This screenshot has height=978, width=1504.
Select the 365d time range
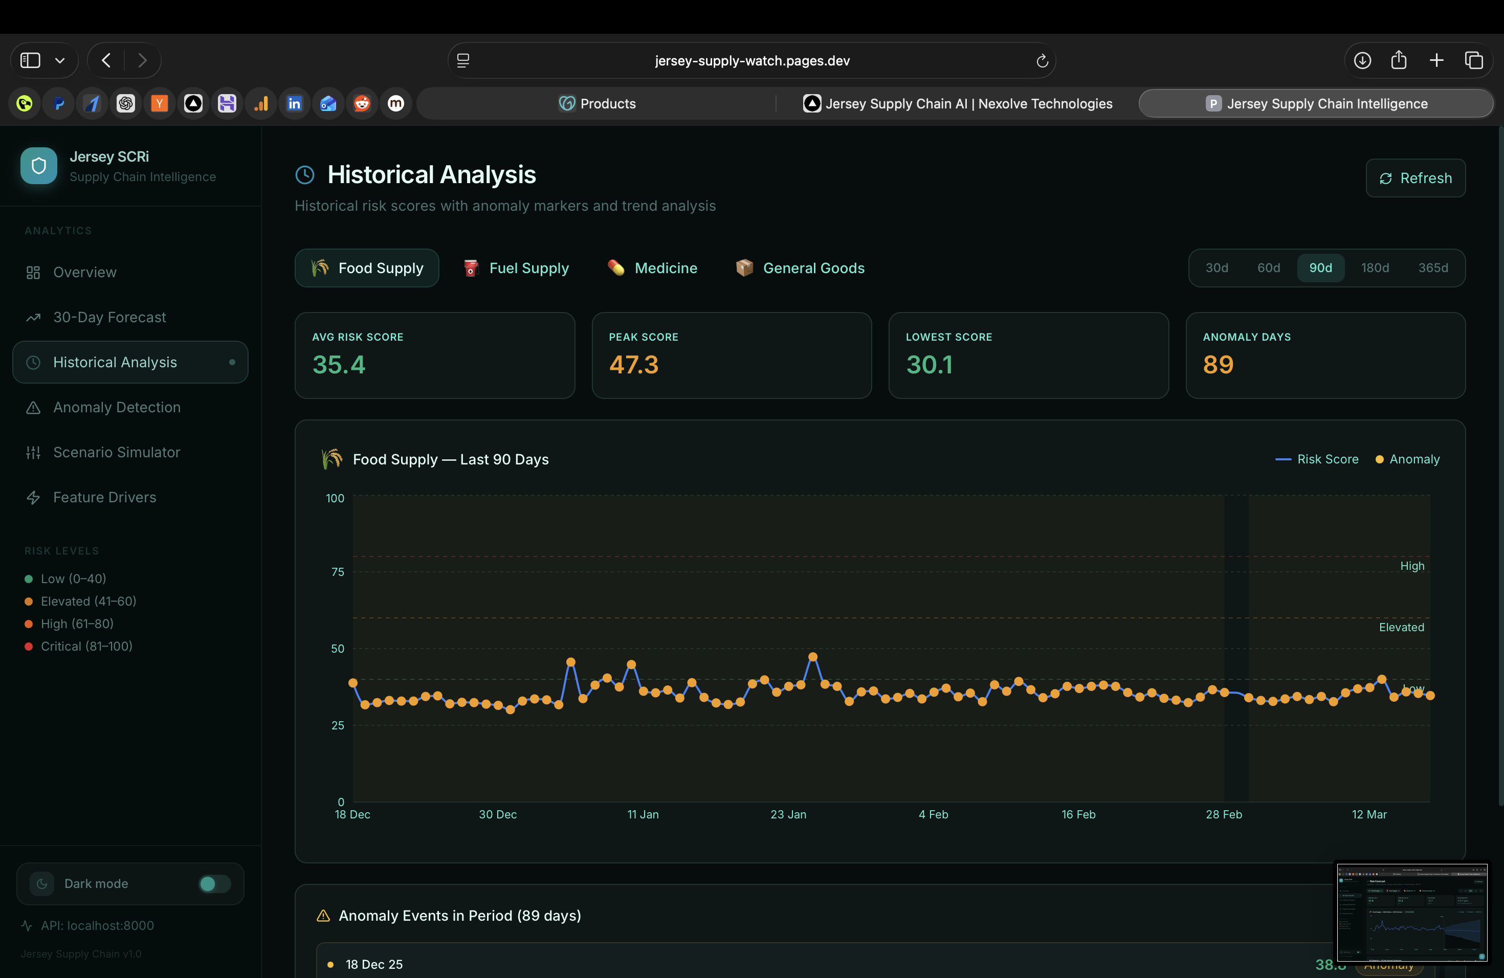click(1432, 268)
